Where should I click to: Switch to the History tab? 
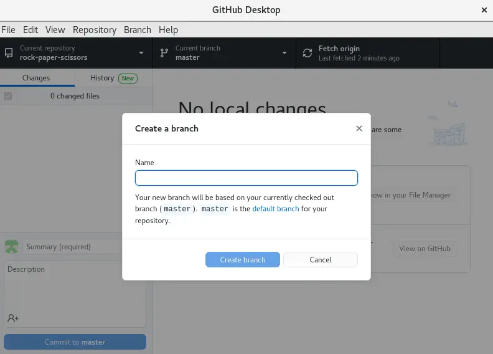pos(114,78)
